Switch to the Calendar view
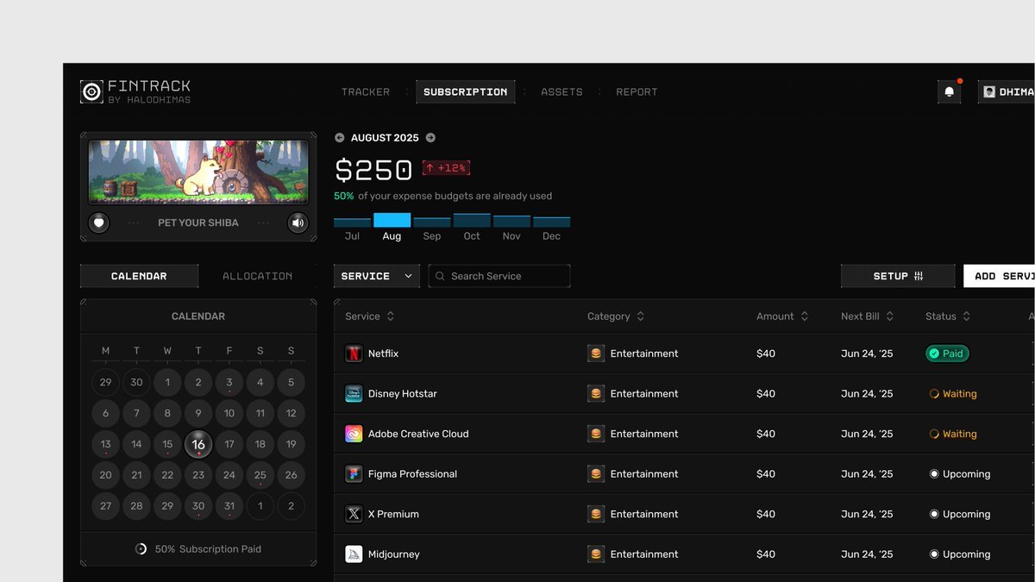The width and height of the screenshot is (1035, 582). (139, 276)
